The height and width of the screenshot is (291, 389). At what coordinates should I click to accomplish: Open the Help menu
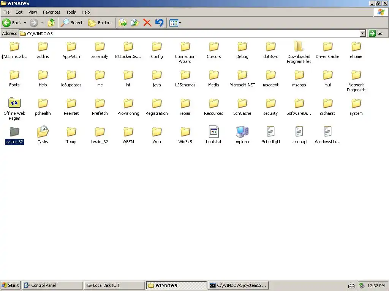point(85,12)
